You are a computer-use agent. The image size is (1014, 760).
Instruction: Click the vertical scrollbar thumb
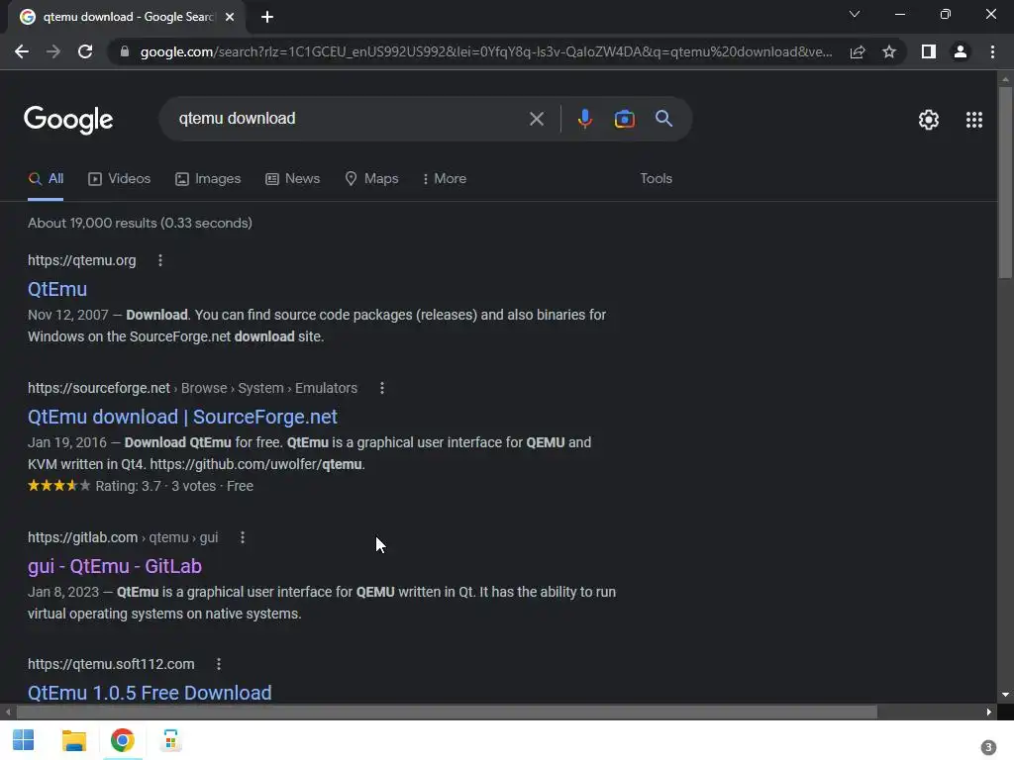click(x=1005, y=183)
